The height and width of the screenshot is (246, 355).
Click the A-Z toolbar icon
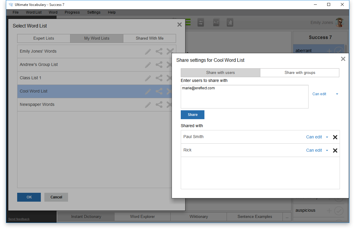coord(216,23)
